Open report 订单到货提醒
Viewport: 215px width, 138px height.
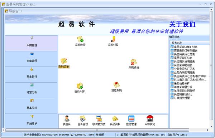(180, 98)
